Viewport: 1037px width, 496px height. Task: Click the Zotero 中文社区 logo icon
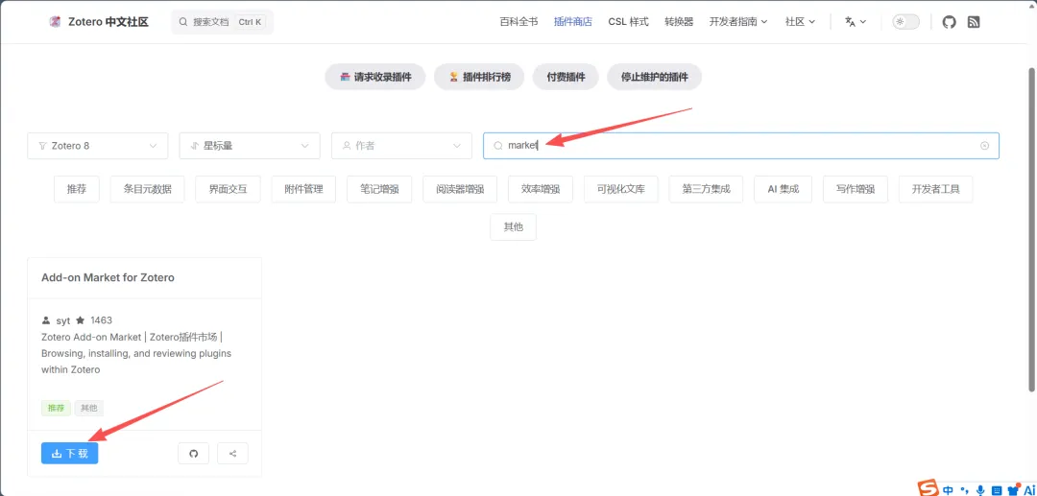[55, 22]
